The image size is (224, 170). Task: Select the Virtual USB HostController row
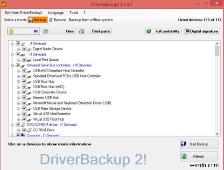pyautogui.click(x=52, y=114)
